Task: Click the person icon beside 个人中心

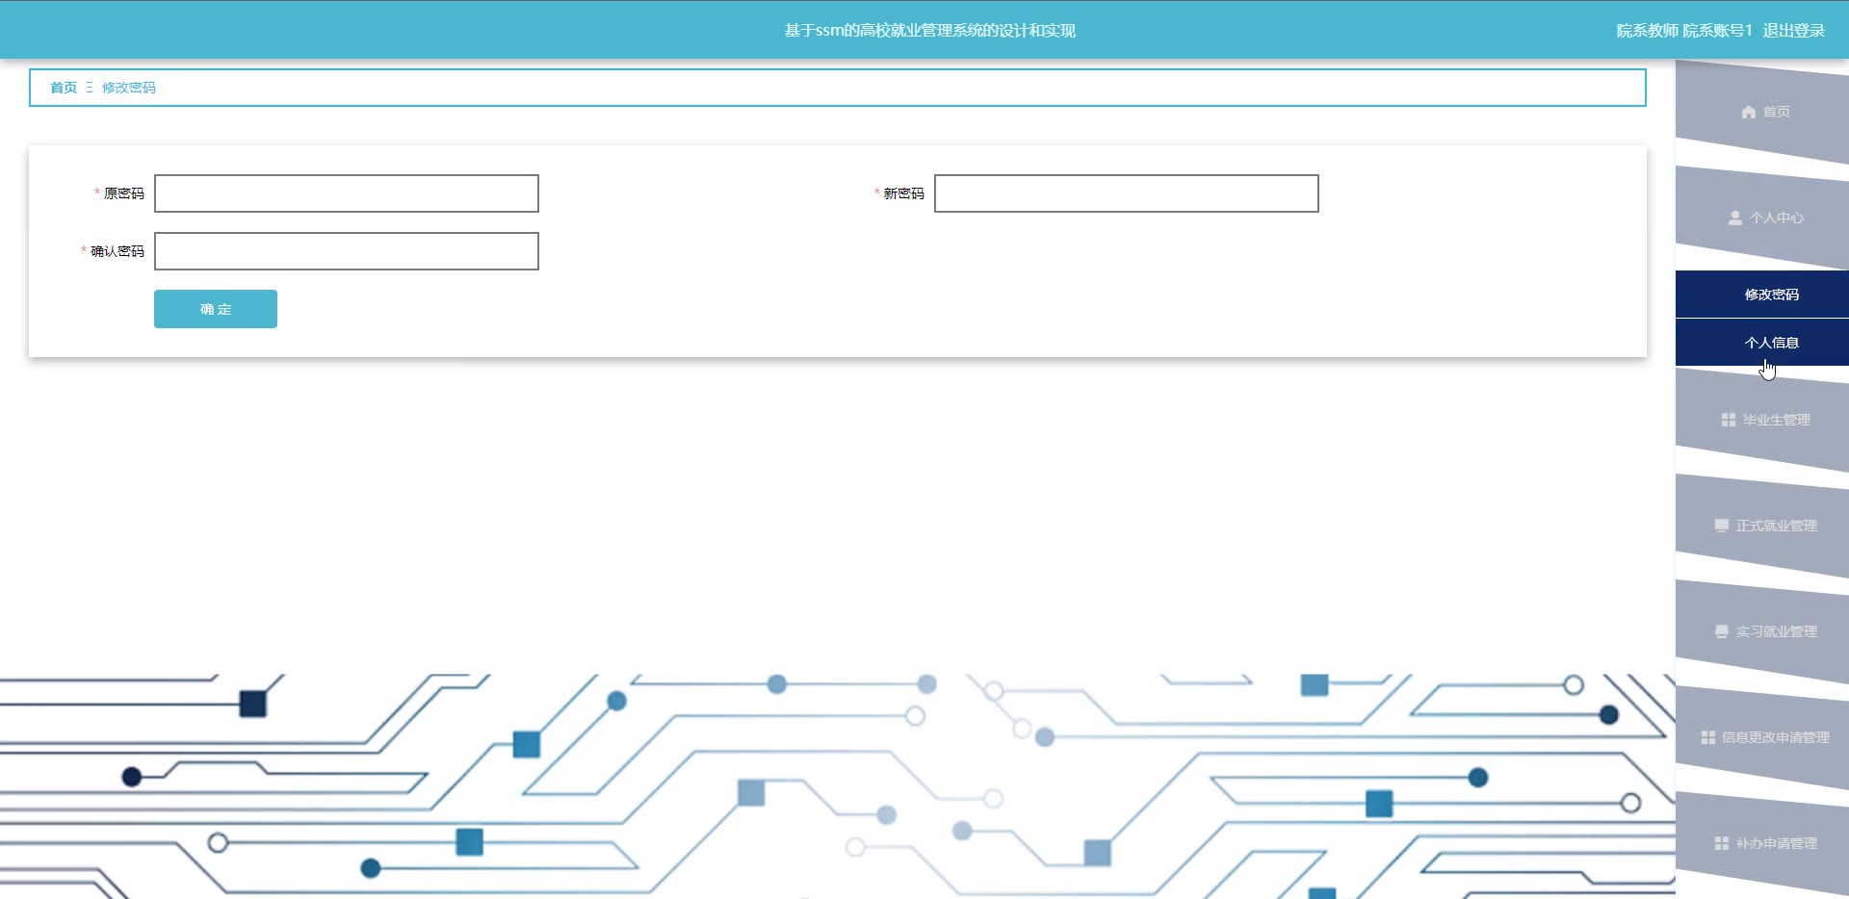Action: tap(1735, 218)
